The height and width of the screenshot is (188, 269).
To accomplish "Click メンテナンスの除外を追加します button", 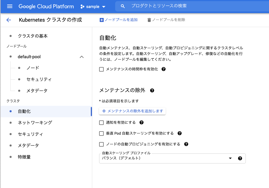I will (x=132, y=111).
